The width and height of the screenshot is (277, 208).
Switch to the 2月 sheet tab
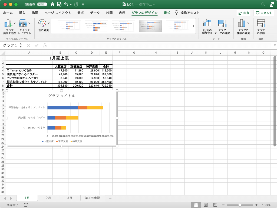[48, 198]
